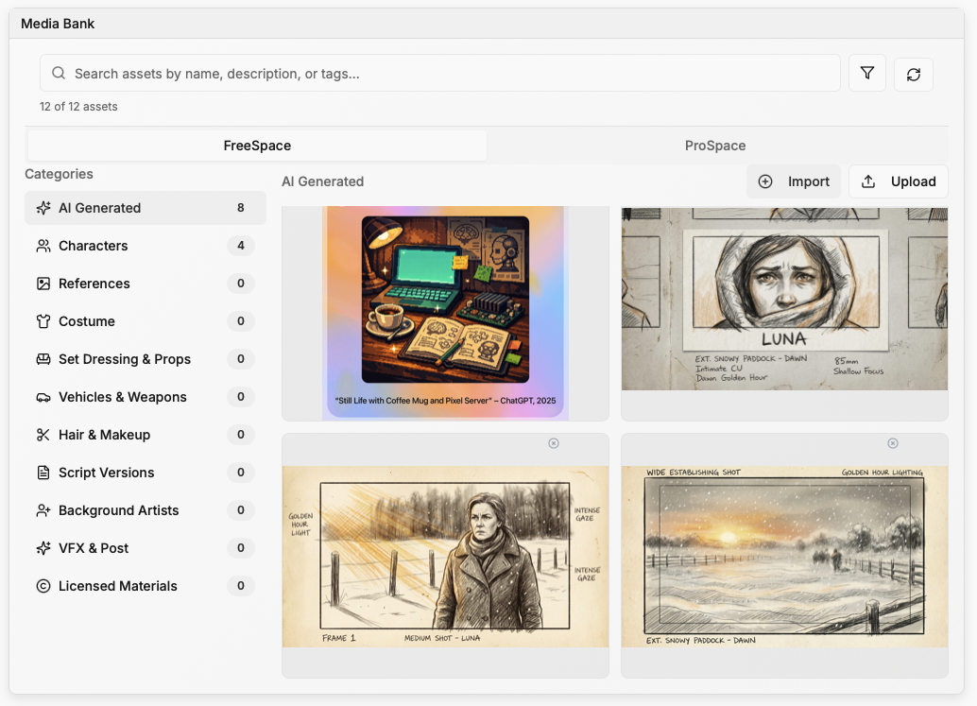
Task: Open Licensed Materials category
Action: 146,586
